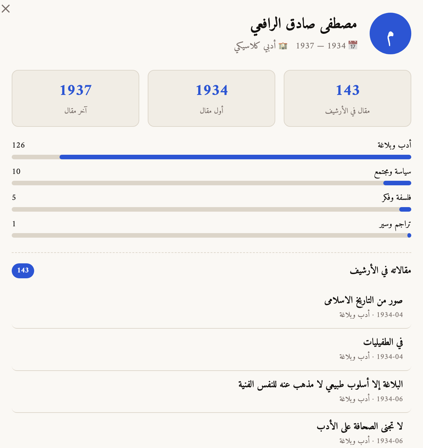Screen dimensions: 423x448
Task: Open article صور من التاريخ الاسلامى
Action: pyautogui.click(x=363, y=301)
